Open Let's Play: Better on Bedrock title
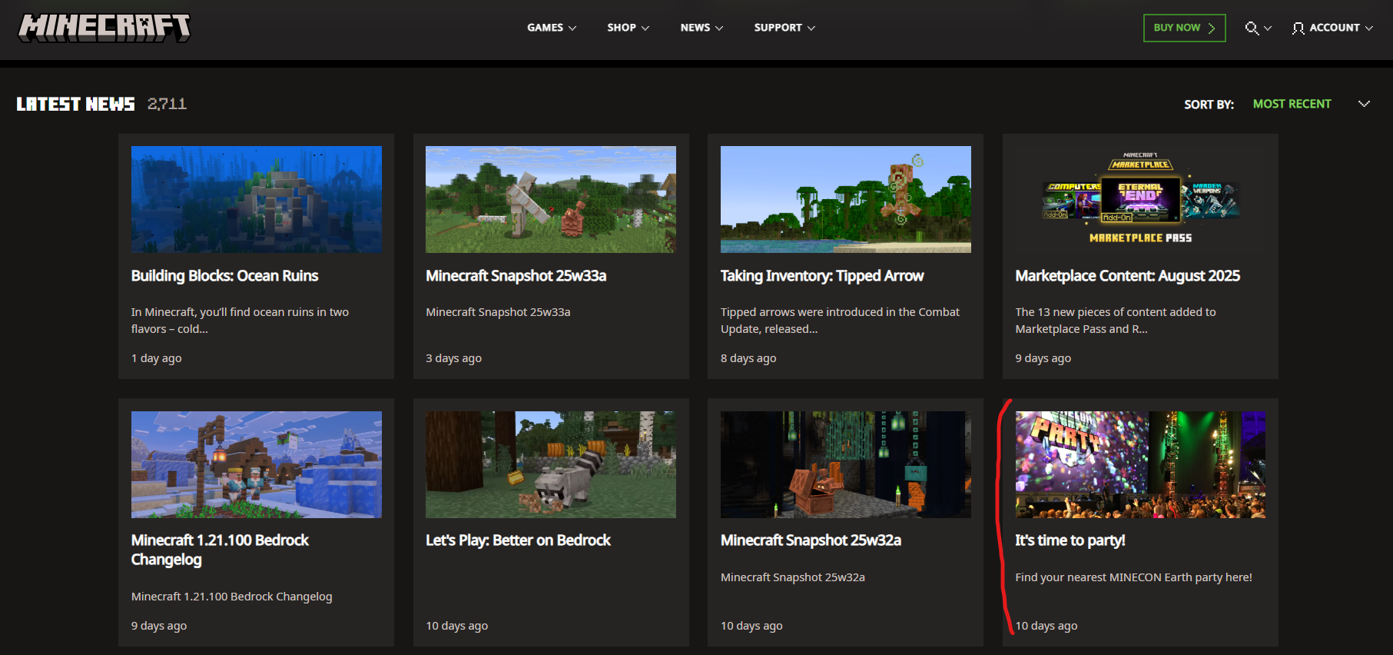This screenshot has width=1393, height=655. tap(518, 540)
